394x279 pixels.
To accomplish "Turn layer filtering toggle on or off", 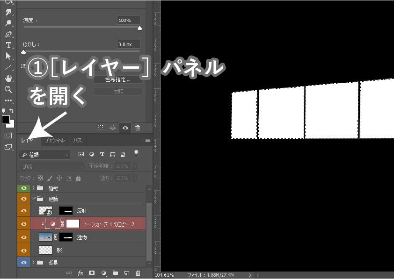I will [x=136, y=154].
